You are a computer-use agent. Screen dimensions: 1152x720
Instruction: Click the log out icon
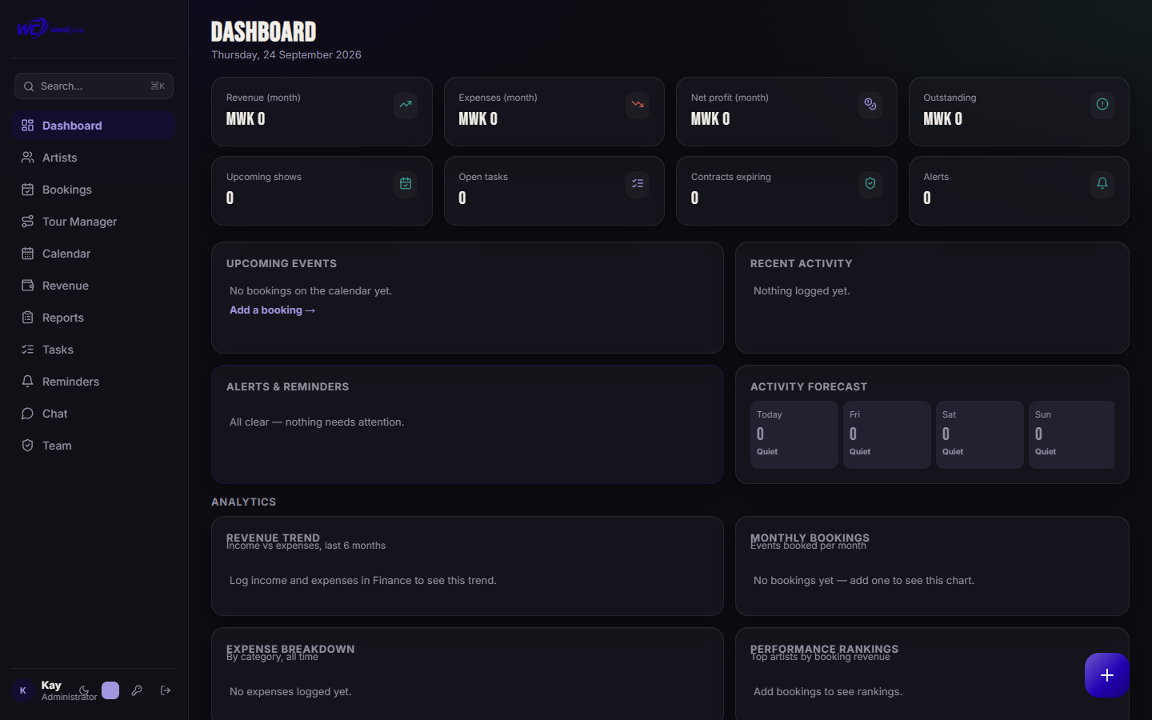[166, 690]
